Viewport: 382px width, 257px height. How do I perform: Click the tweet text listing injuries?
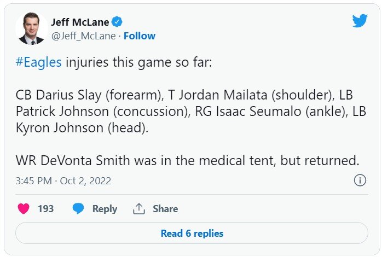click(x=184, y=110)
